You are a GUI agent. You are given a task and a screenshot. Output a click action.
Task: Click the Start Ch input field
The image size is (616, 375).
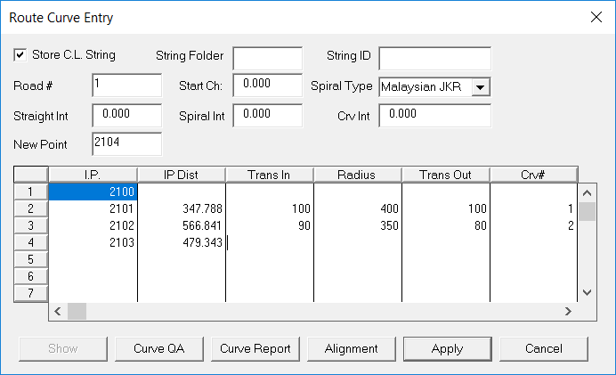click(x=267, y=86)
